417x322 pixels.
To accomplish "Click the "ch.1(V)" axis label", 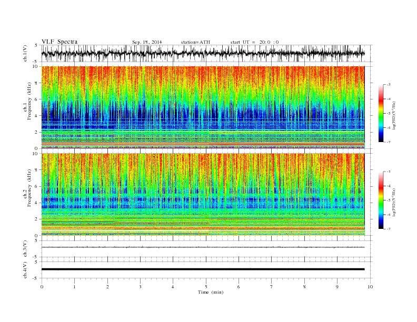I will pos(25,53).
